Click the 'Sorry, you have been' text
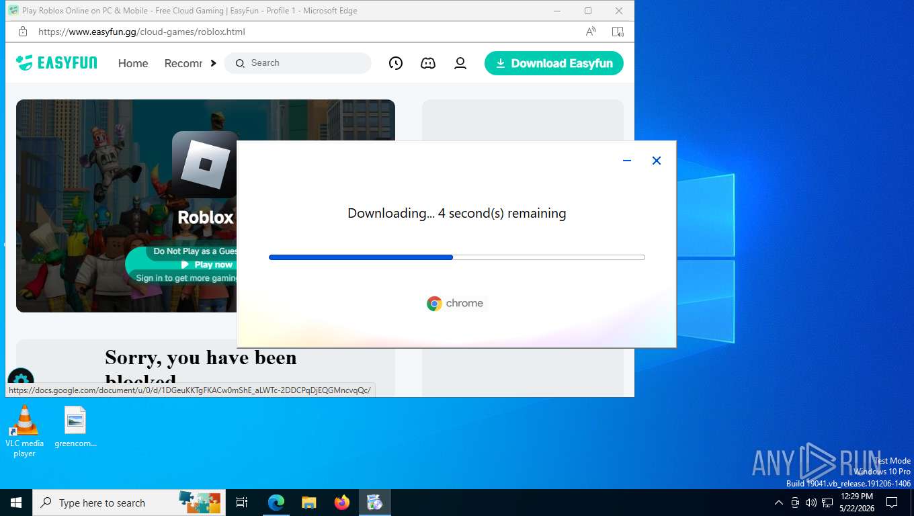The width and height of the screenshot is (914, 516). [201, 357]
